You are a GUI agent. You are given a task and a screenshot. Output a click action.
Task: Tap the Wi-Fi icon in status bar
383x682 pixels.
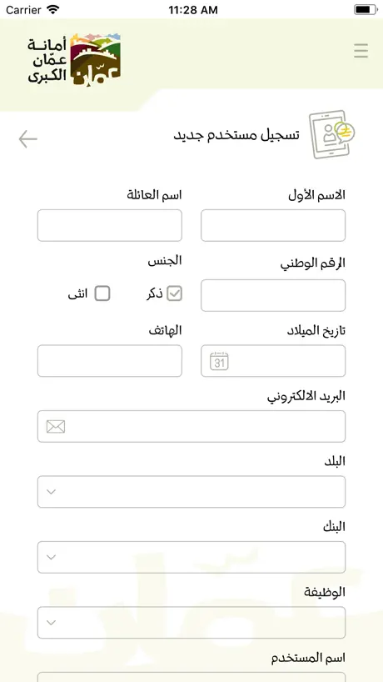point(53,9)
